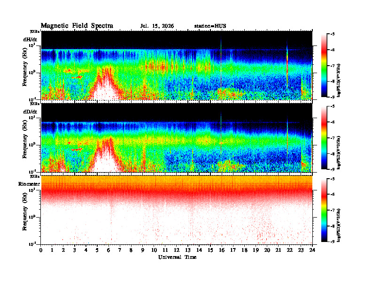Image resolution: width=372 pixels, height=287 pixels.
Task: Open the dD/dt spectrogram plot area
Action: click(x=177, y=138)
